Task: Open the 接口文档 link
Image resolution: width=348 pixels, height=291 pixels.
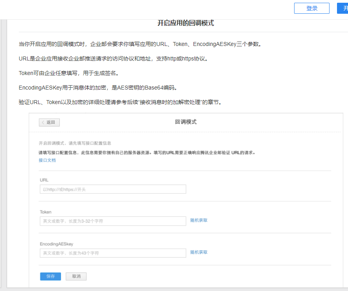Action: pos(47,160)
